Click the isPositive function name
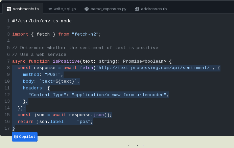The width and height of the screenshot is (234, 148). [66, 61]
